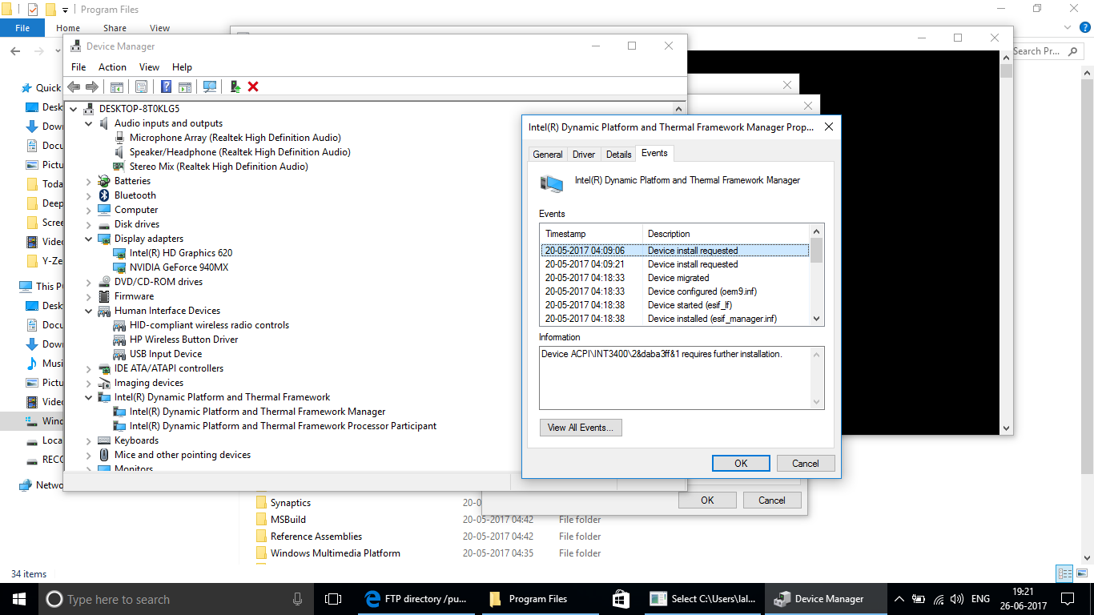
Task: Switch Explorer to large icons view button
Action: (1082, 573)
